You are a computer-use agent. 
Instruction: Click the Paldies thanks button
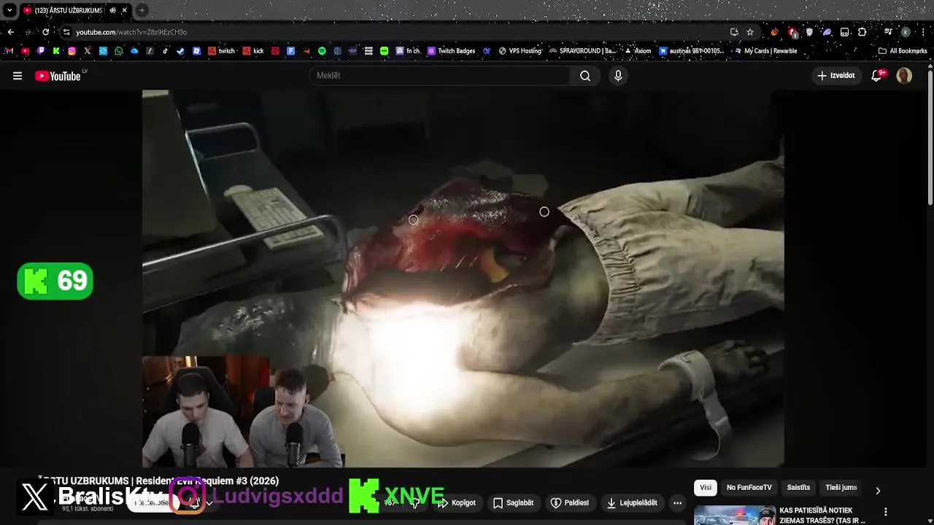pos(570,503)
